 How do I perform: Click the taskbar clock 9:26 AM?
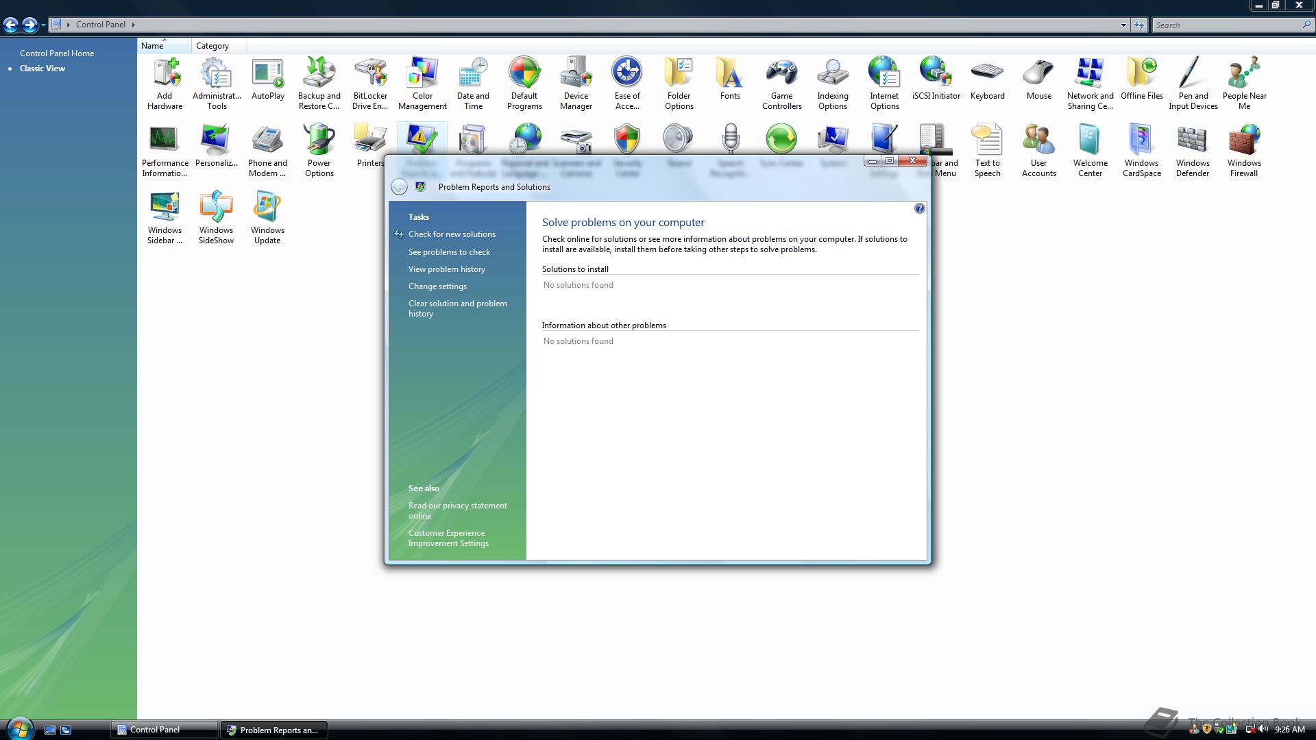[x=1290, y=730]
